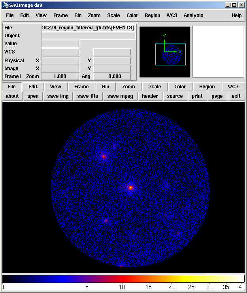Select the View buttonbar tab
This screenshot has height=293, width=247.
coord(56,87)
